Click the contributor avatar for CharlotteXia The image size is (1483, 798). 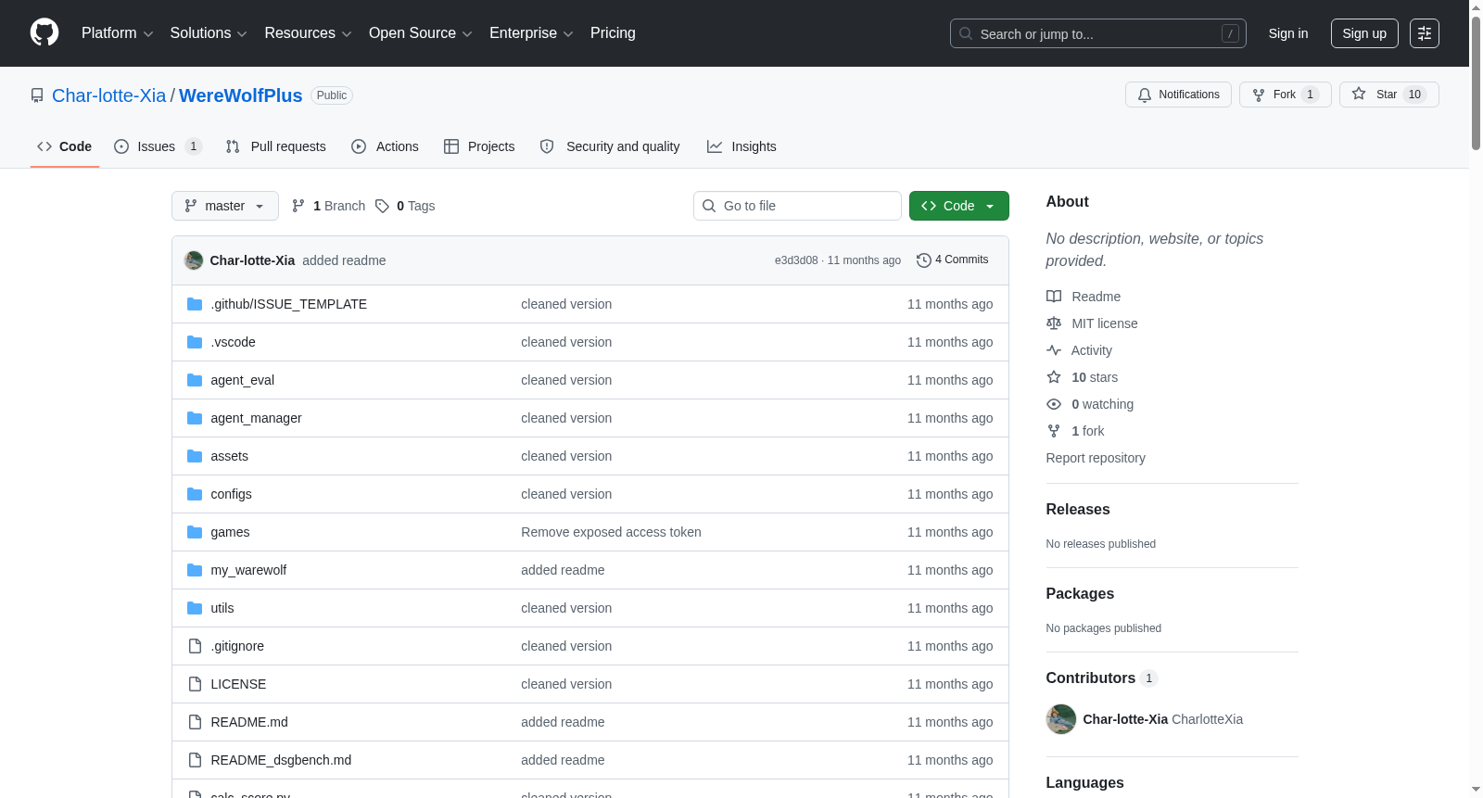coord(1061,719)
